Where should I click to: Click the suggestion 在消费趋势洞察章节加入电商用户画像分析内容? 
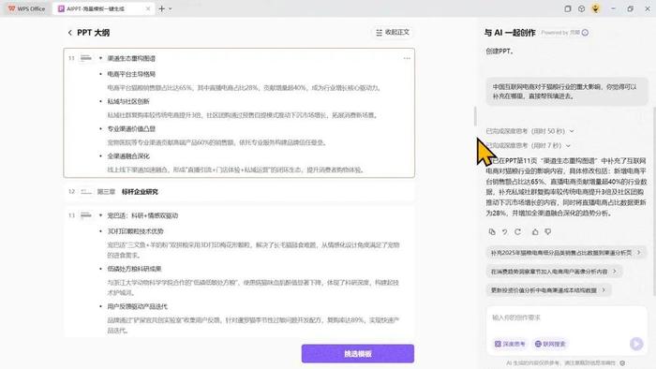[x=554, y=272]
